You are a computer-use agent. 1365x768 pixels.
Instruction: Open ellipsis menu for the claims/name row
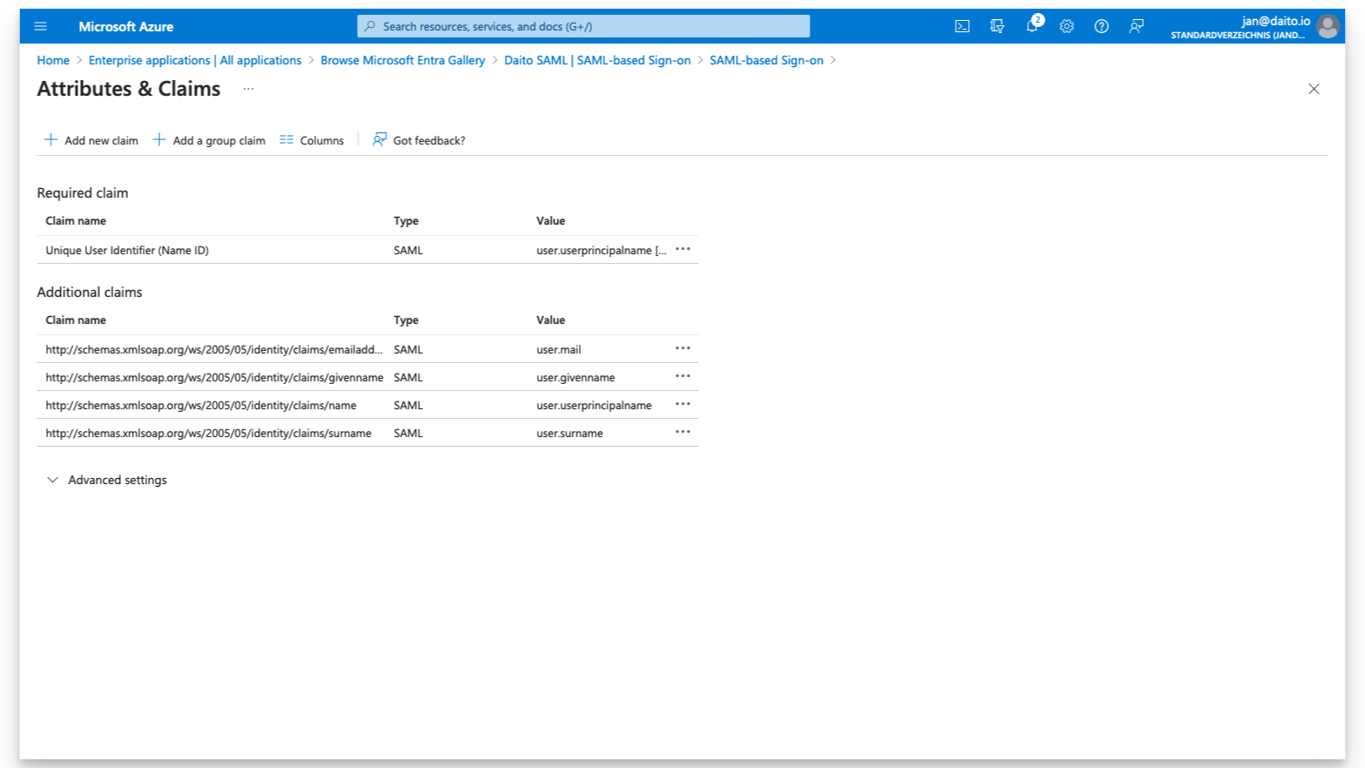682,404
